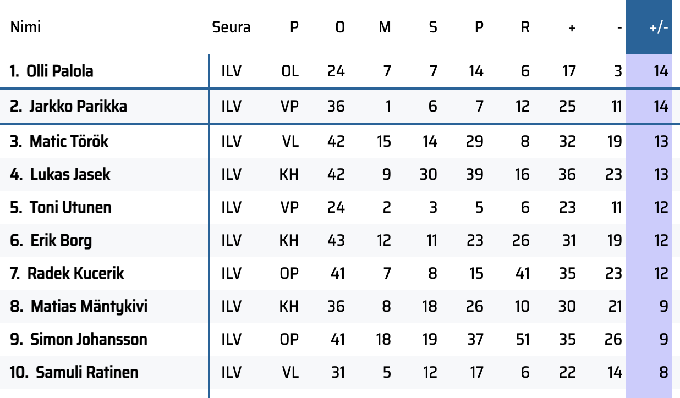Sort by M goals column header

click(385, 27)
